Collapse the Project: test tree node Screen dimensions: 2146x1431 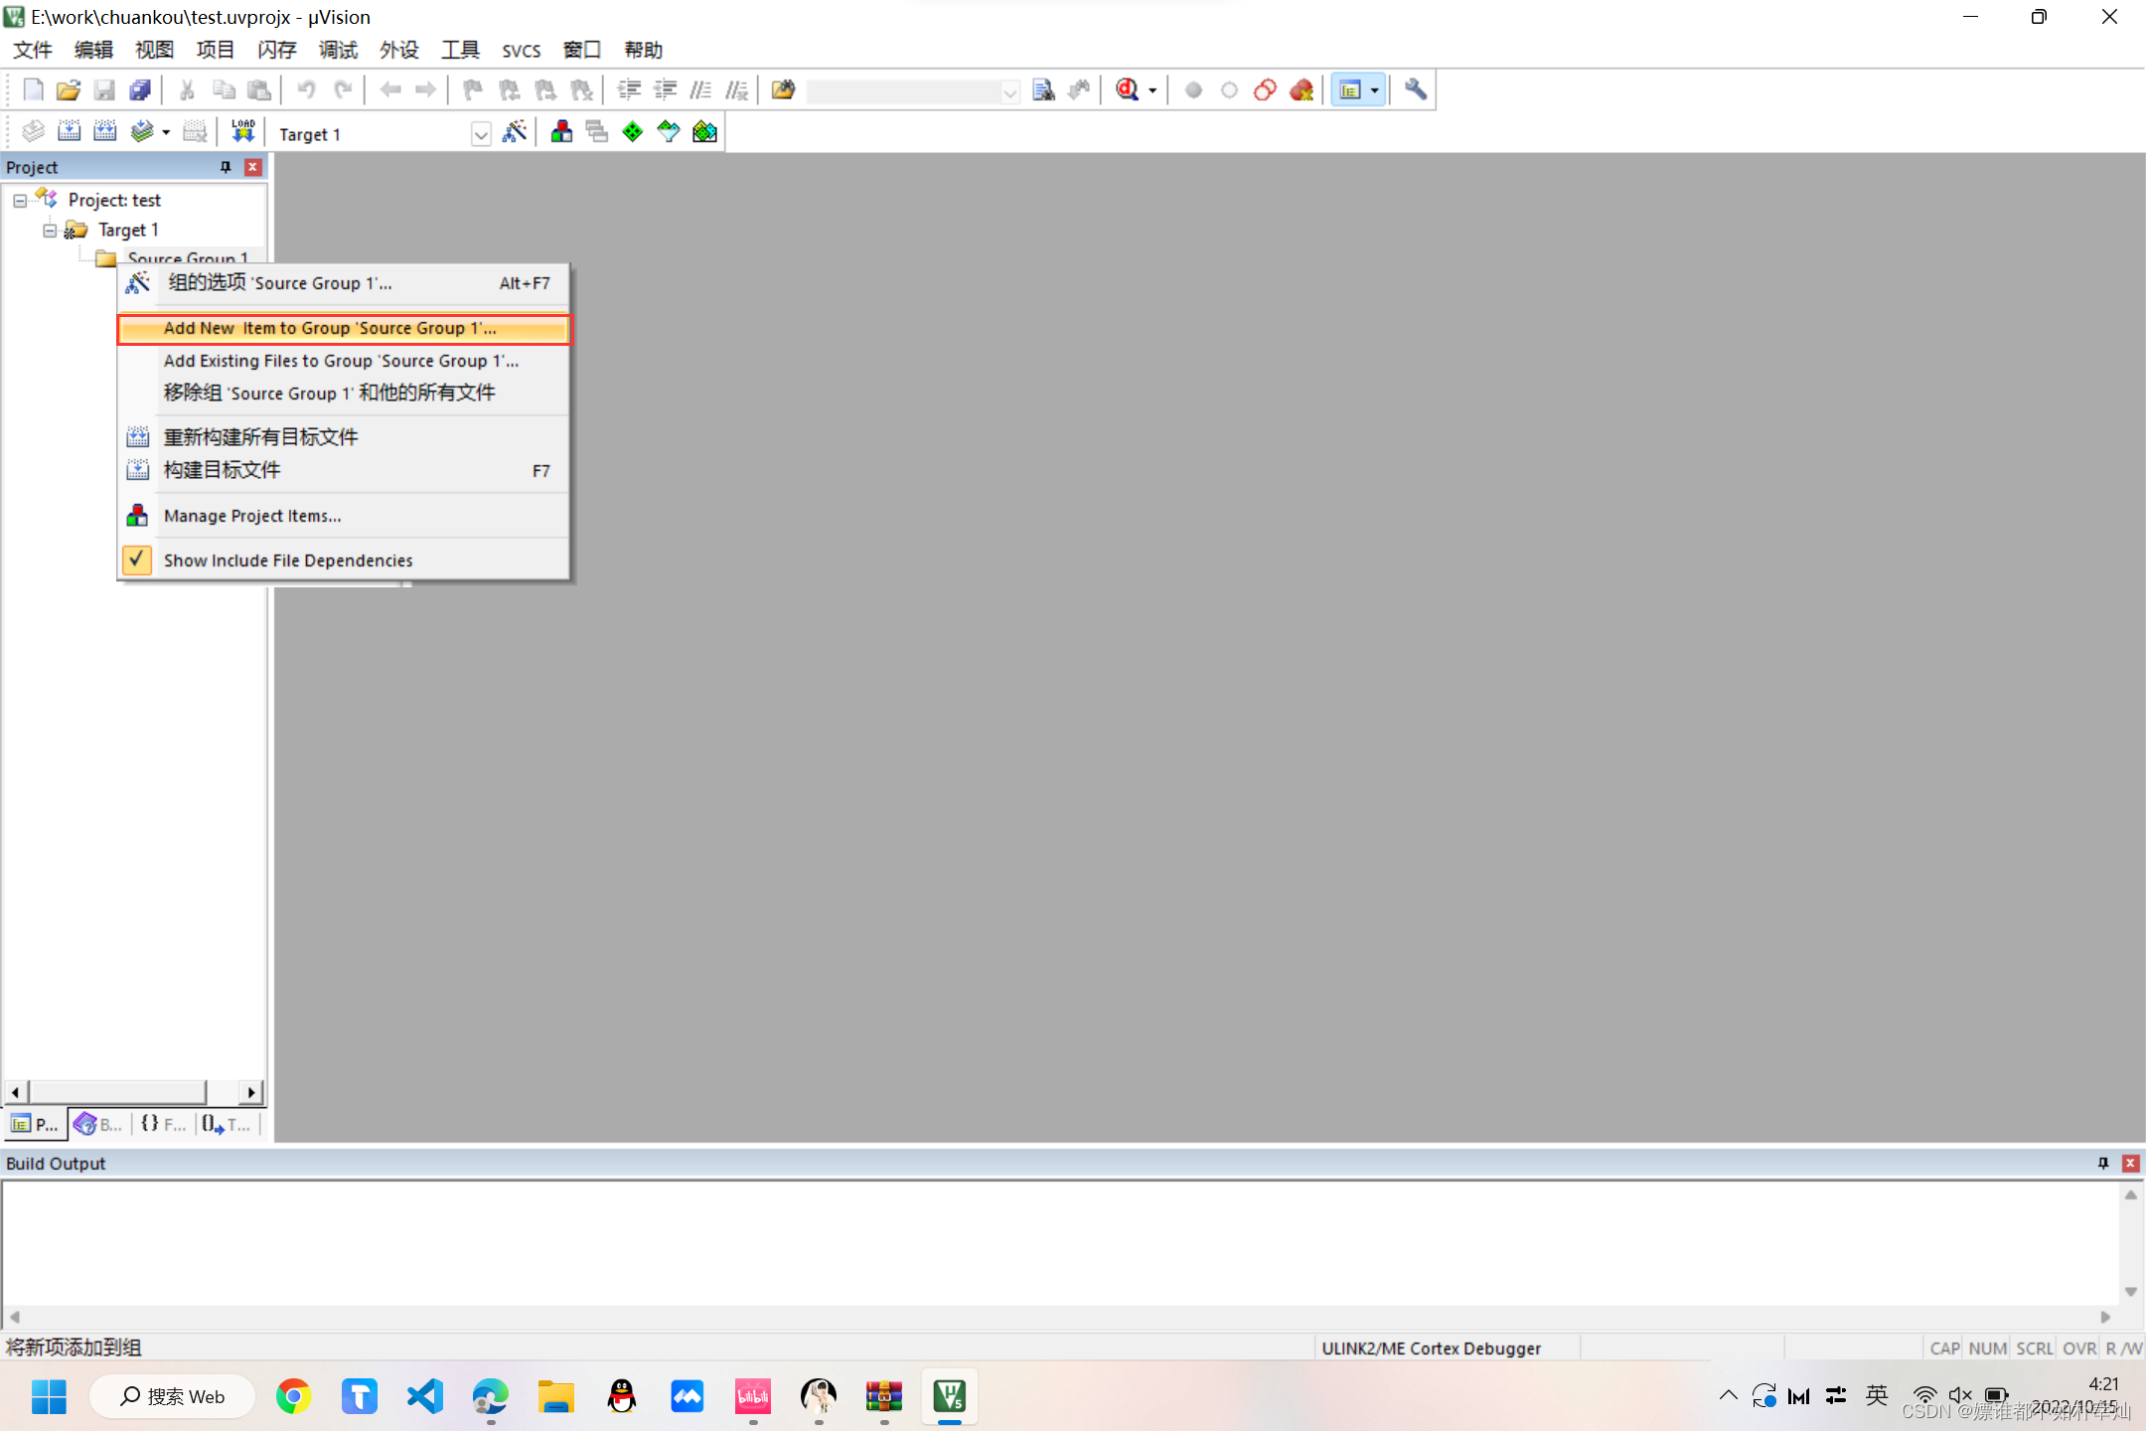20,201
